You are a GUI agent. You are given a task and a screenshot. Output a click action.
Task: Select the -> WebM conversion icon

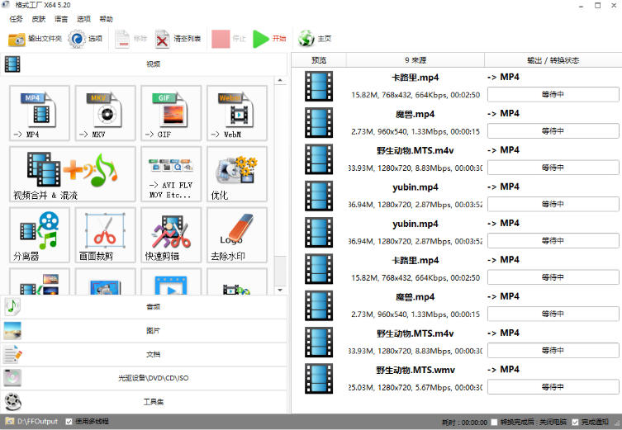click(237, 113)
